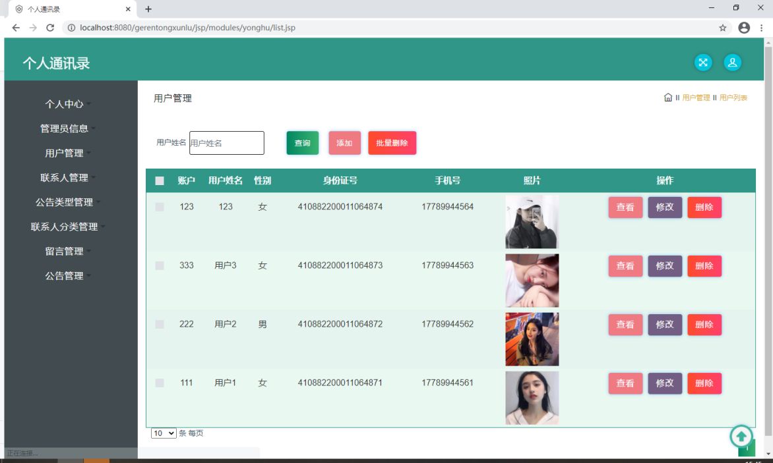Click the fullscreen toggle icon in header

(x=703, y=63)
